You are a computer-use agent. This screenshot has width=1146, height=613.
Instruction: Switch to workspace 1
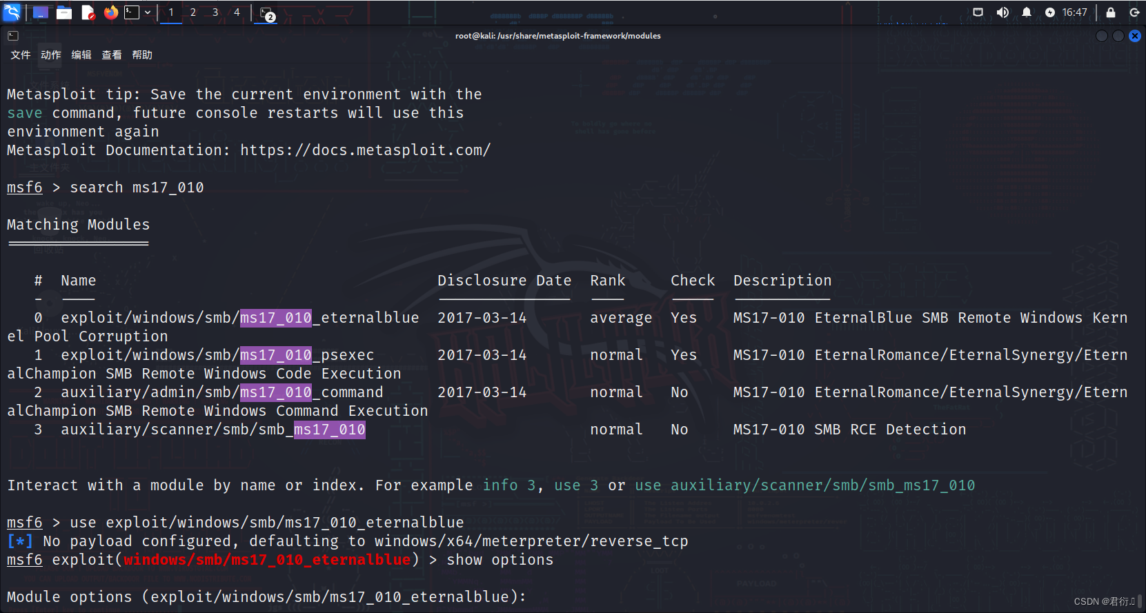171,12
